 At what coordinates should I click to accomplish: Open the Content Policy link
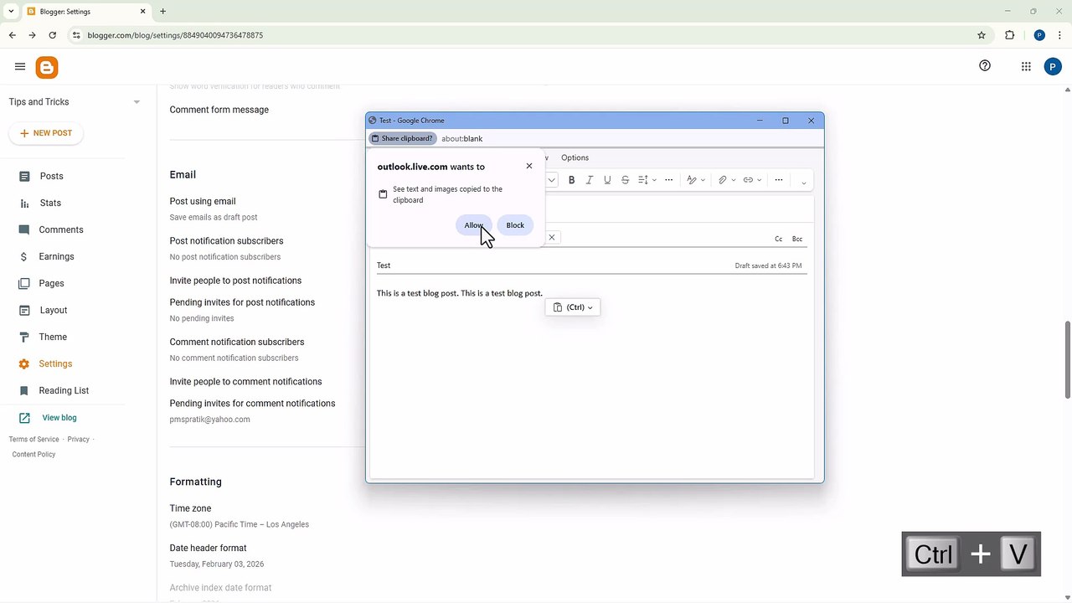[x=33, y=454]
